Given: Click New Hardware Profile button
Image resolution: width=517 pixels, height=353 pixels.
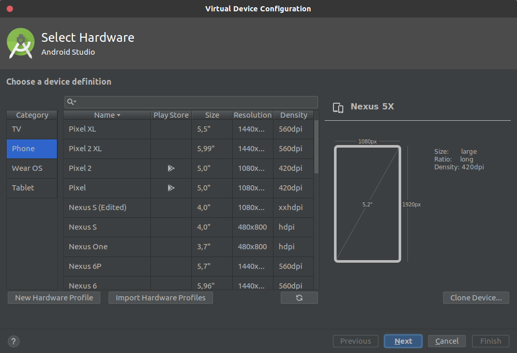Looking at the screenshot, I should tap(54, 298).
